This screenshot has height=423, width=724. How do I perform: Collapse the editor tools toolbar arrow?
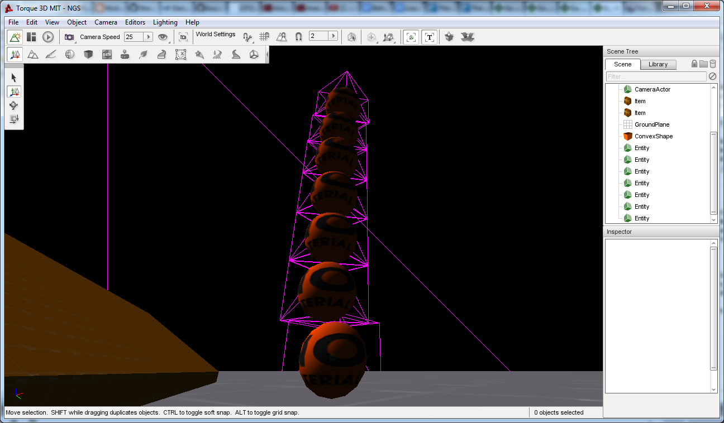point(267,55)
